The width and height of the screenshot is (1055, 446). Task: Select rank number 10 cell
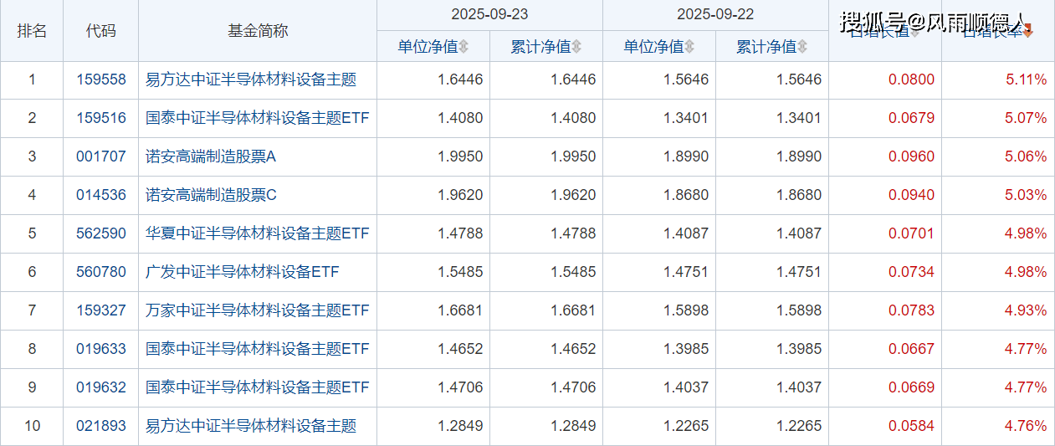coord(32,426)
